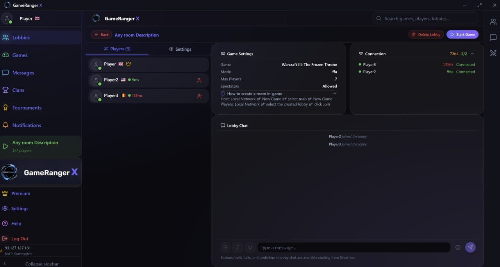Focus the search games, players, lobbies field
Viewport: 500px width, 267px height.
pyautogui.click(x=425, y=18)
